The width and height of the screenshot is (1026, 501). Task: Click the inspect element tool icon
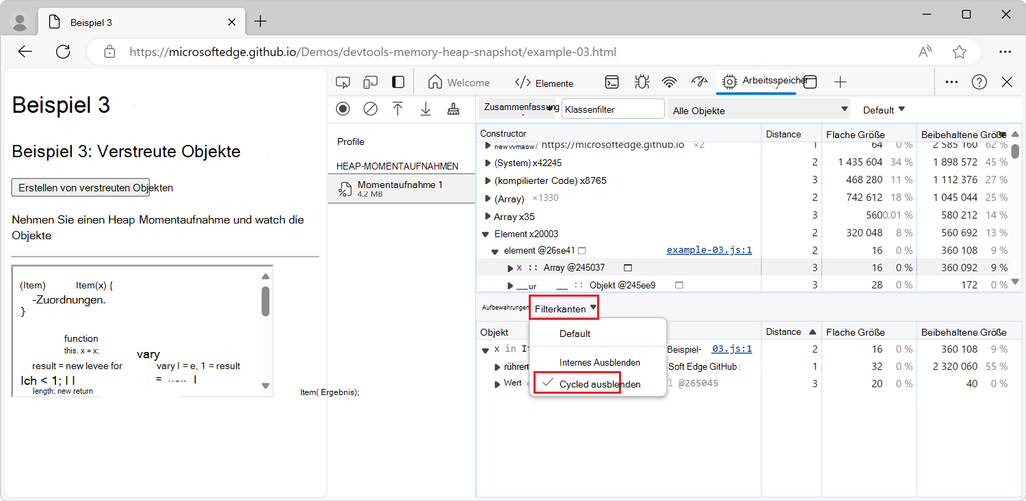(x=343, y=83)
